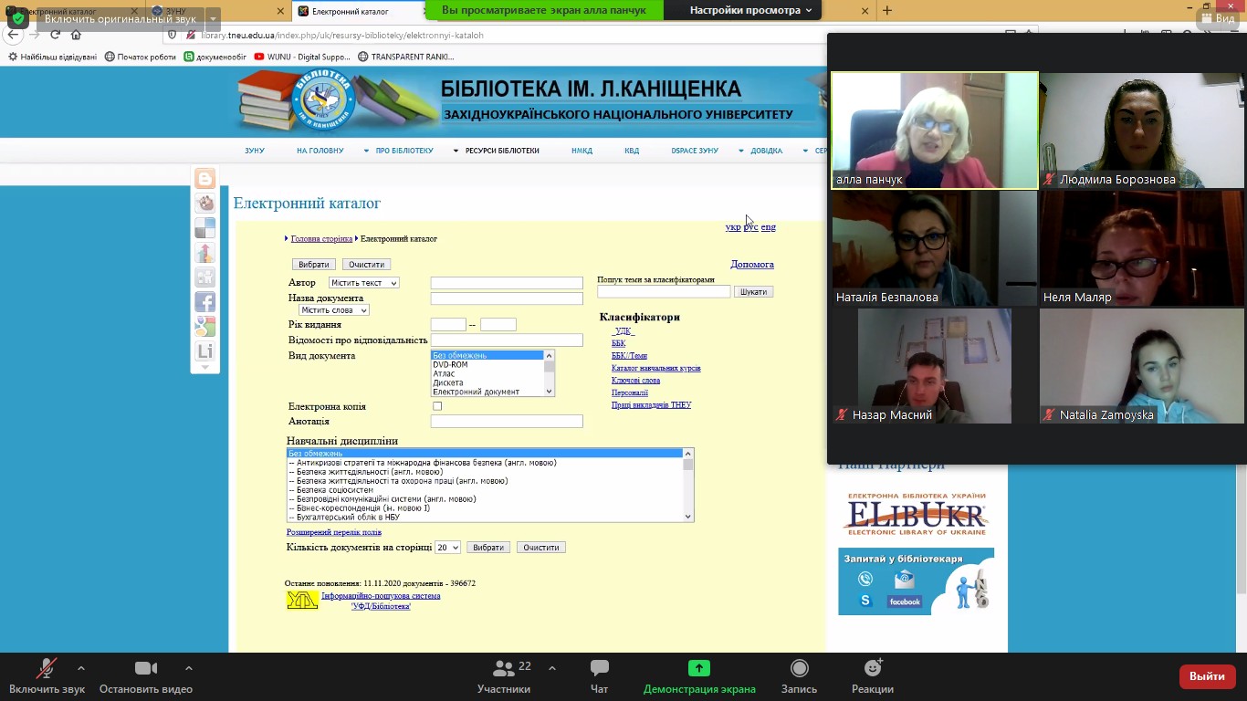Open the Чат chat panel
The image size is (1247, 701).
click(599, 676)
